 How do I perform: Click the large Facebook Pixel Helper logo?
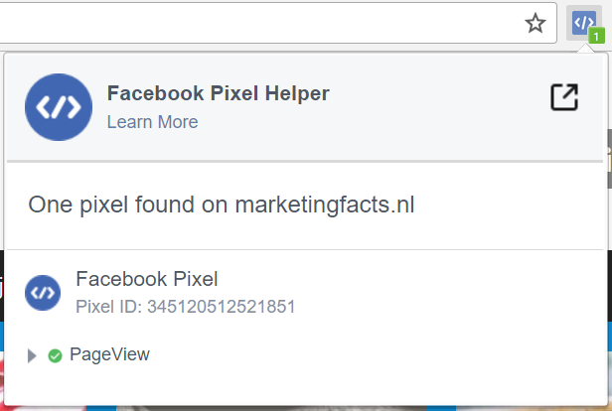point(59,106)
